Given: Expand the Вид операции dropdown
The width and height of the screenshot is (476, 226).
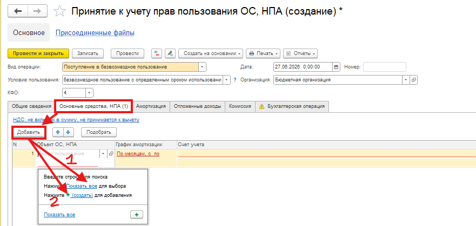Looking at the screenshot, I should (203, 67).
